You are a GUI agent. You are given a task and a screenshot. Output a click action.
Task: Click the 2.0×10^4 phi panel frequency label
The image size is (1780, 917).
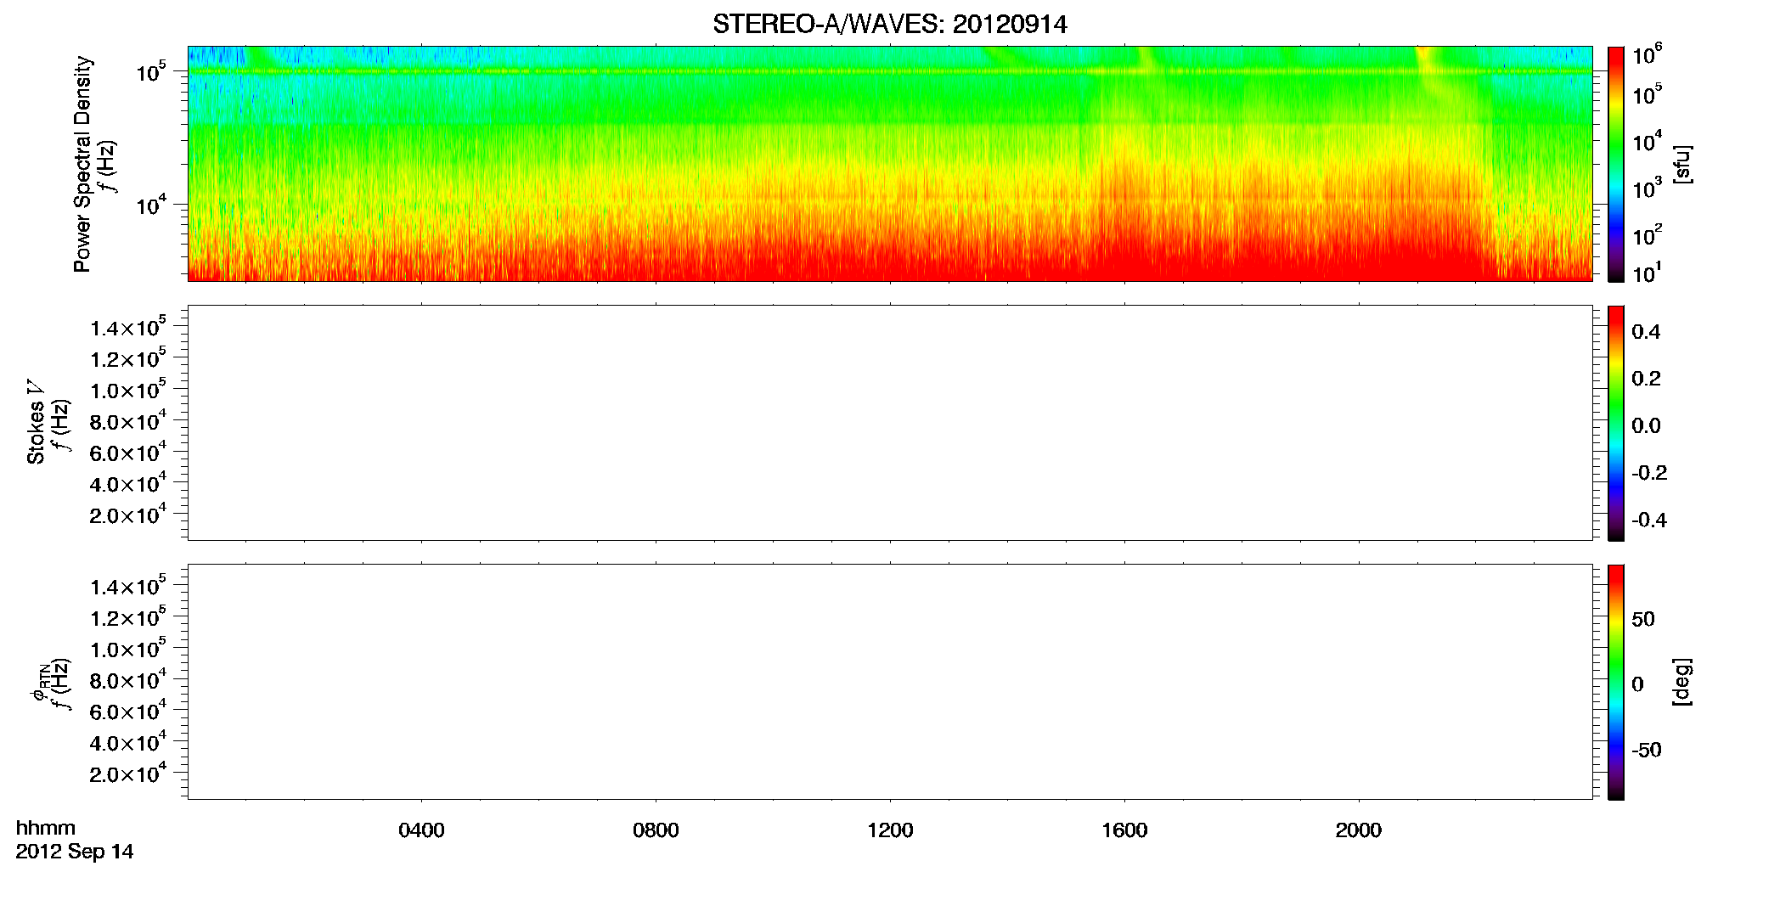coord(128,772)
